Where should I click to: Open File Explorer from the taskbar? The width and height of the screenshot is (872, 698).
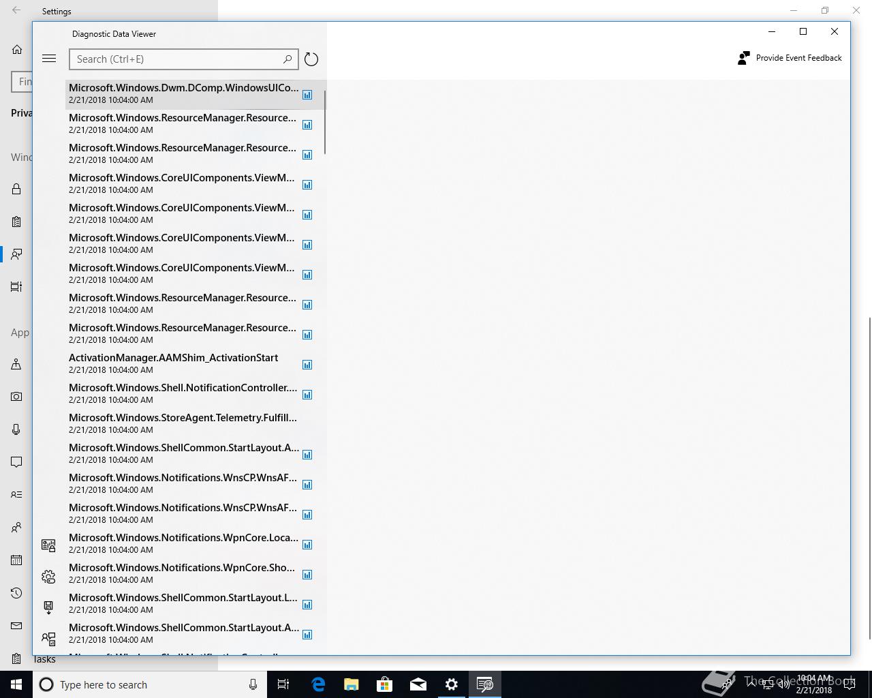coord(352,684)
